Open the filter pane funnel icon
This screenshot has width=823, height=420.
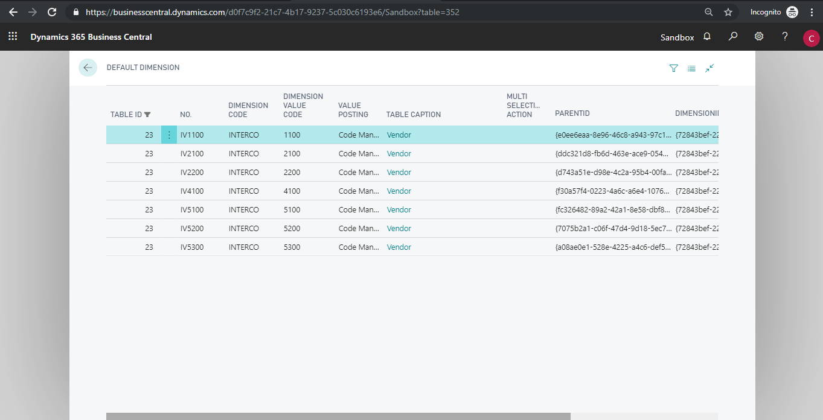click(674, 69)
